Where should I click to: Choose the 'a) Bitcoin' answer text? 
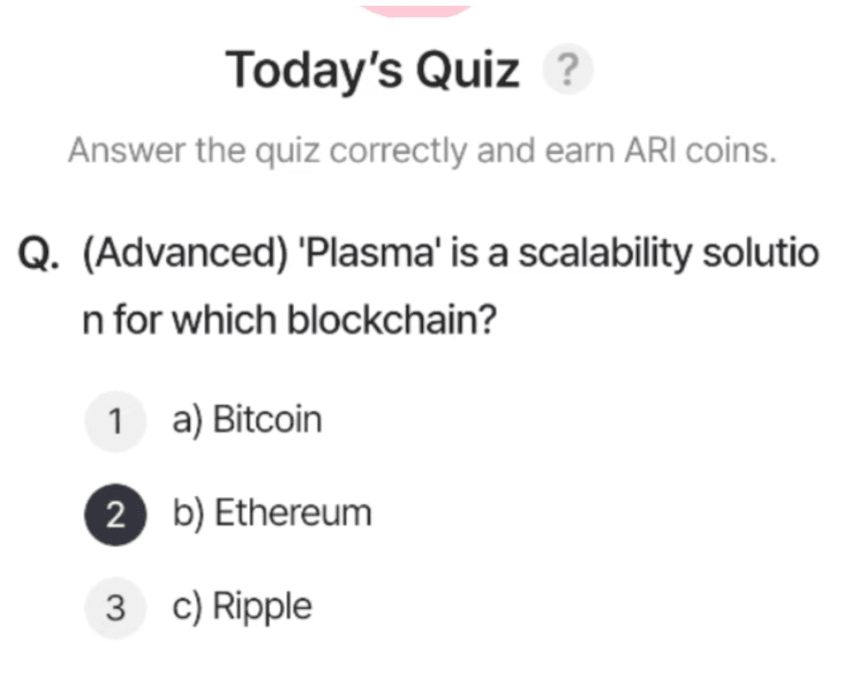pos(247,421)
